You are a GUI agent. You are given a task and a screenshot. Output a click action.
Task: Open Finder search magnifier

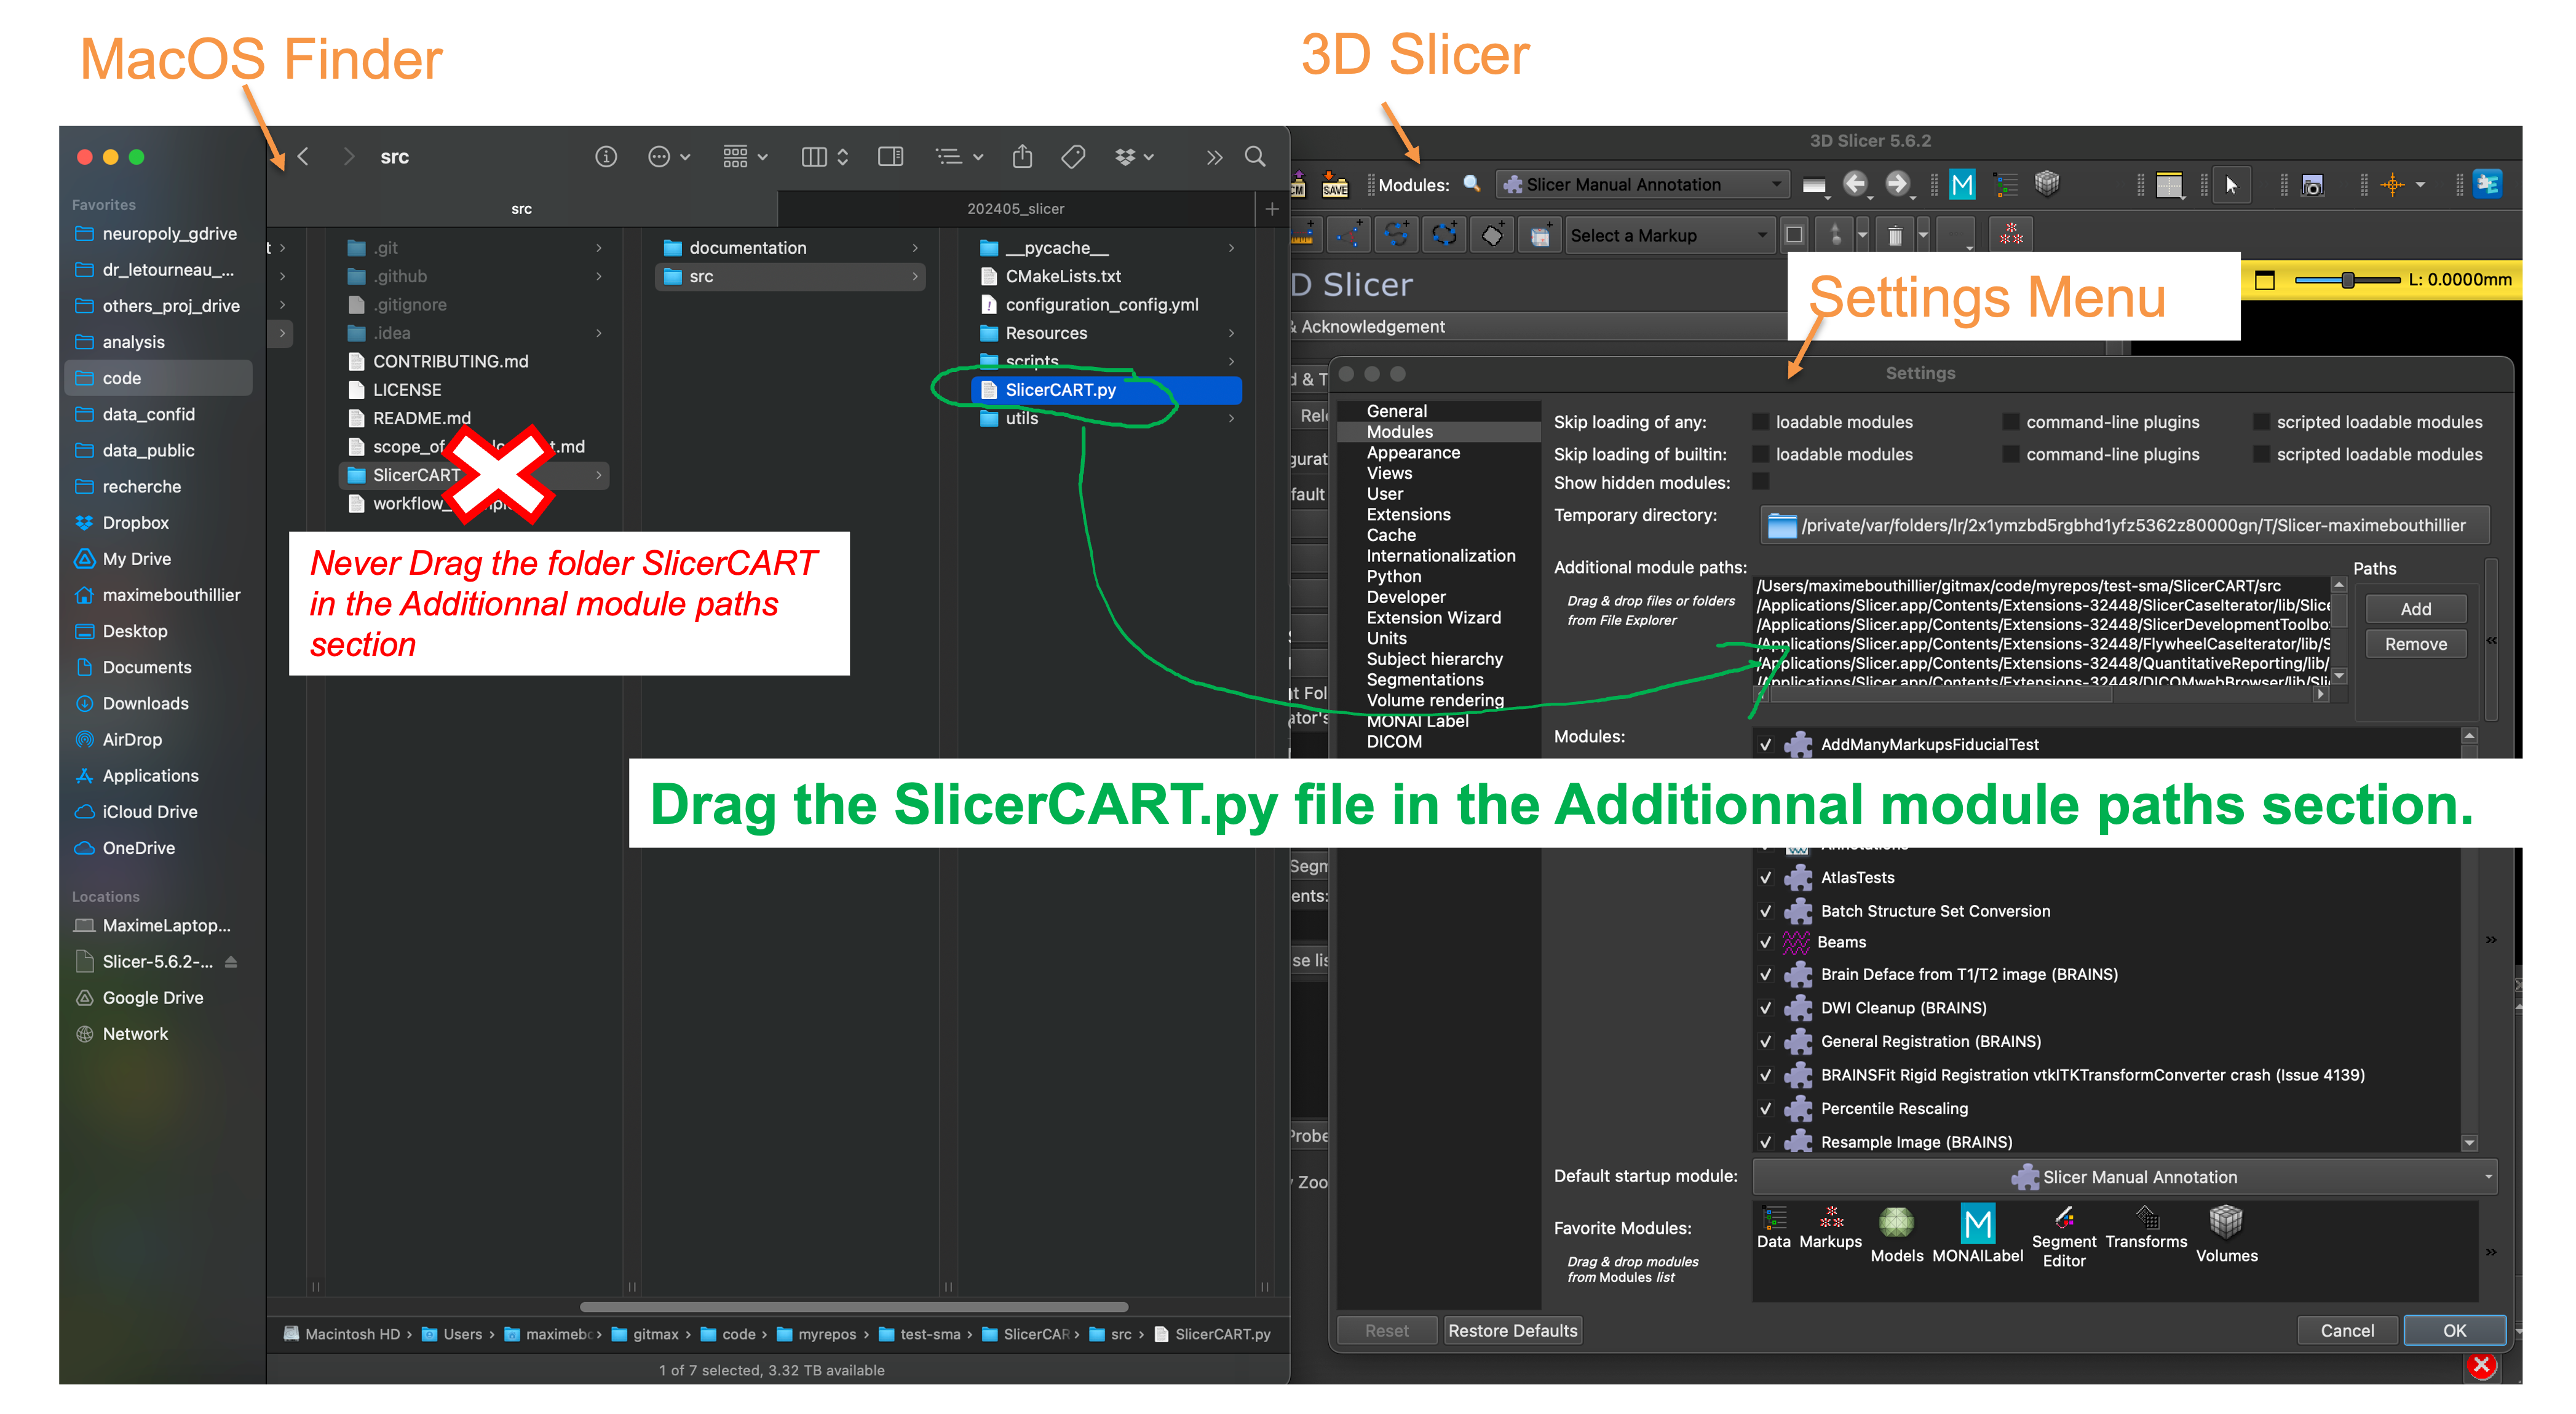coord(1254,157)
